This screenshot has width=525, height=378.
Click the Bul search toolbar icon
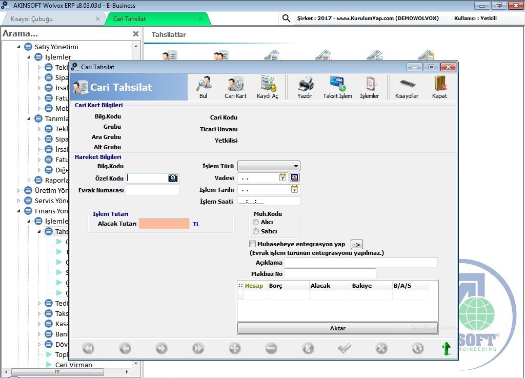pos(203,87)
